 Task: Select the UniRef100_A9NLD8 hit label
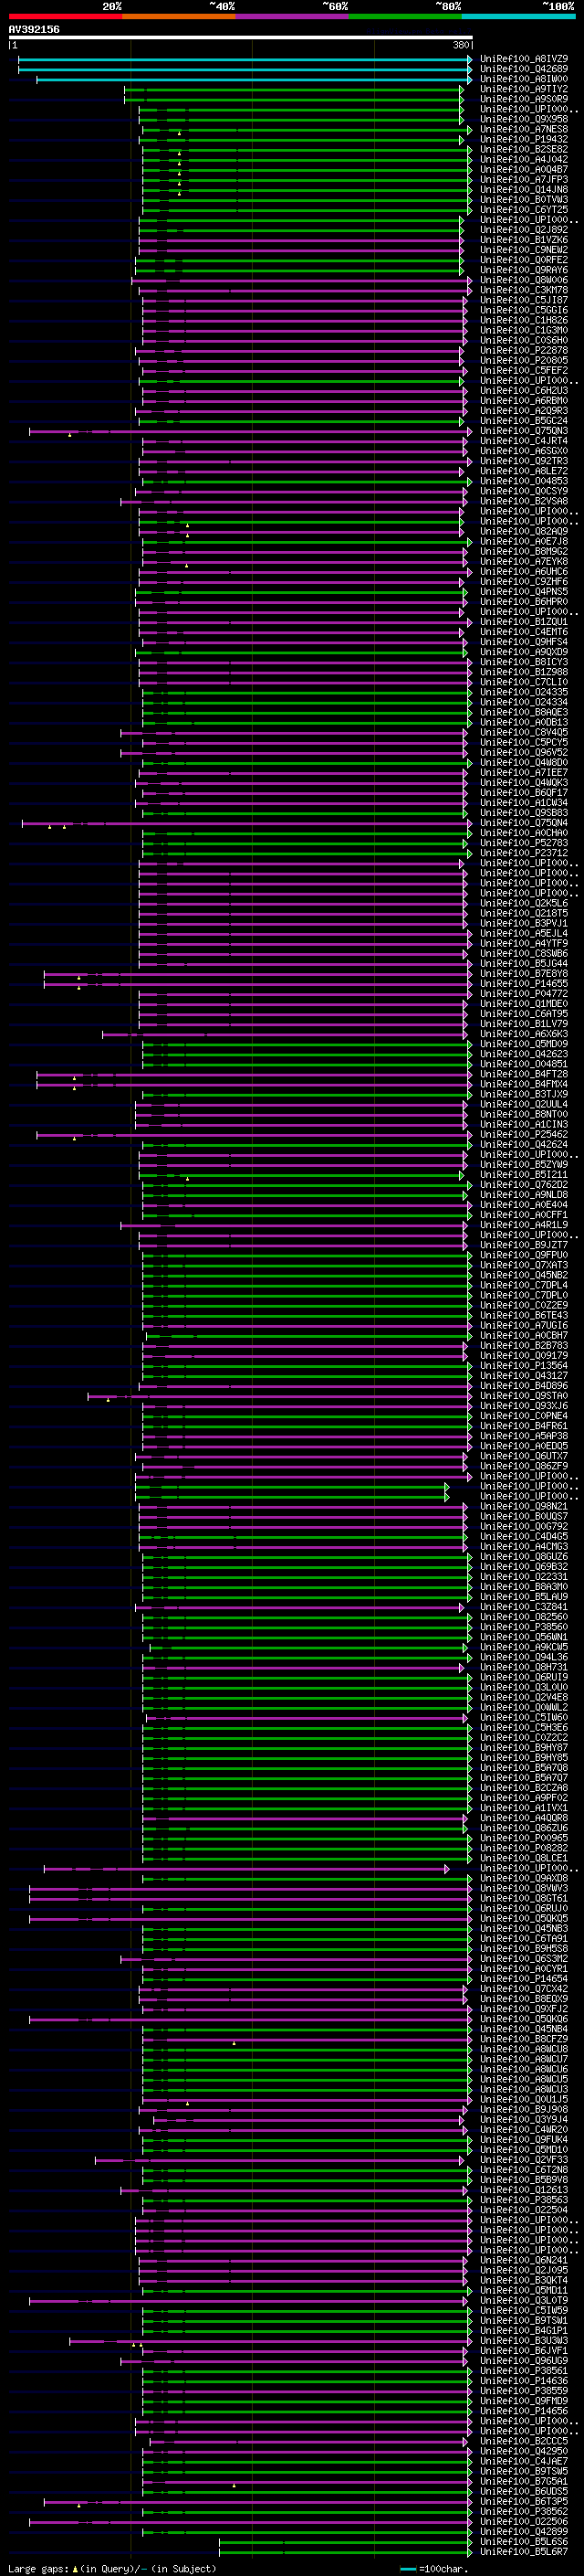pyautogui.click(x=524, y=1195)
